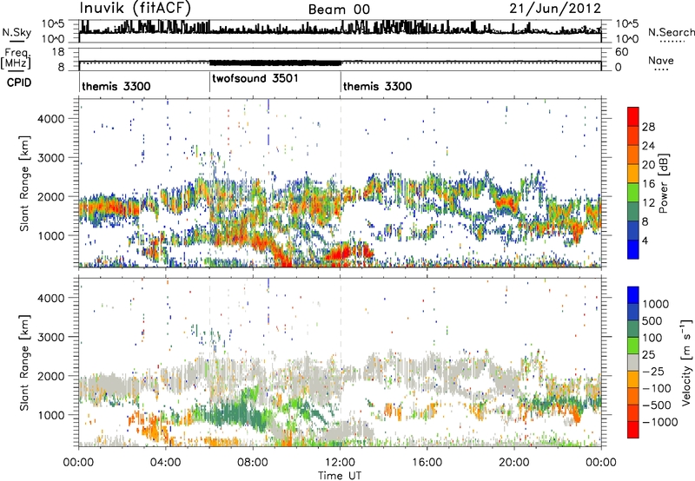695x481 pixels.
Task: Click the "3000" tick on the velocity panel
Action: pos(51,337)
